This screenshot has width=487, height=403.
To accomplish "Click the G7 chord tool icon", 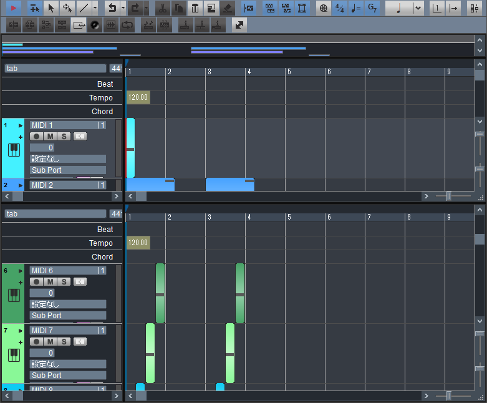I will [x=372, y=8].
